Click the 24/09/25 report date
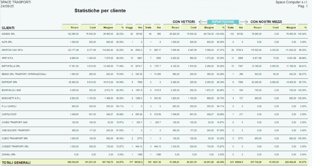This screenshot has width=312, height=166. [x=7, y=6]
